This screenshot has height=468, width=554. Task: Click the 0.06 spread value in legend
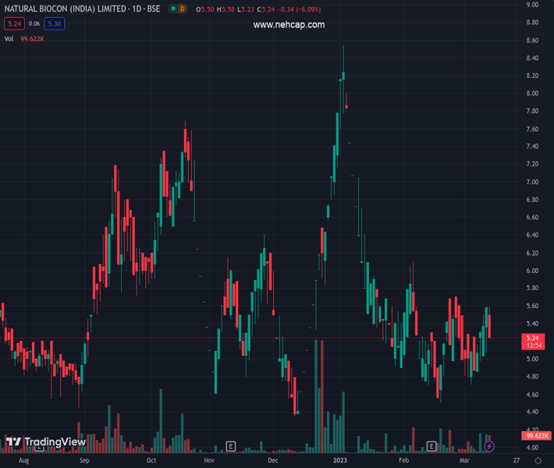click(x=34, y=23)
